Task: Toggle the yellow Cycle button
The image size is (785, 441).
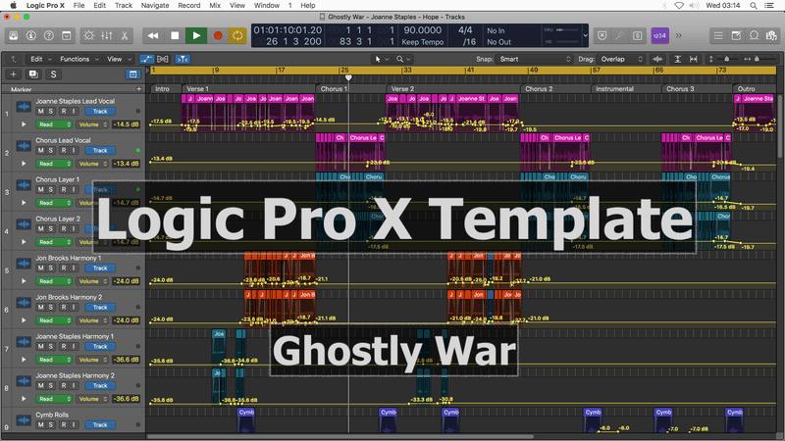Action: click(237, 35)
